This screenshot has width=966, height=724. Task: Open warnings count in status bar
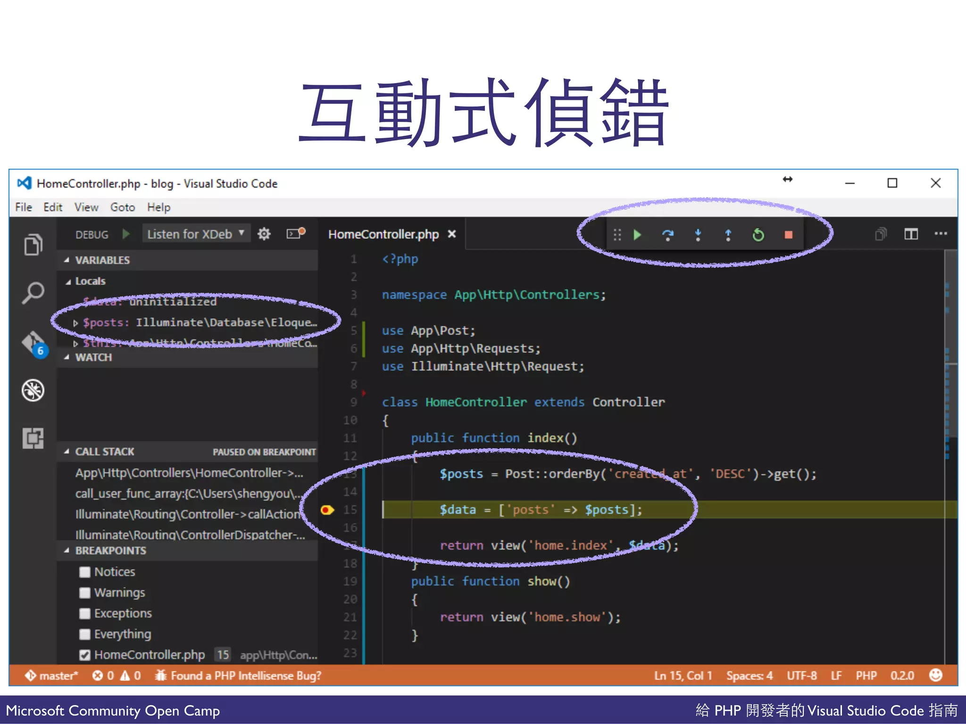click(131, 675)
